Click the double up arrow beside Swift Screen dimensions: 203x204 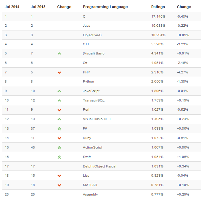(59, 157)
